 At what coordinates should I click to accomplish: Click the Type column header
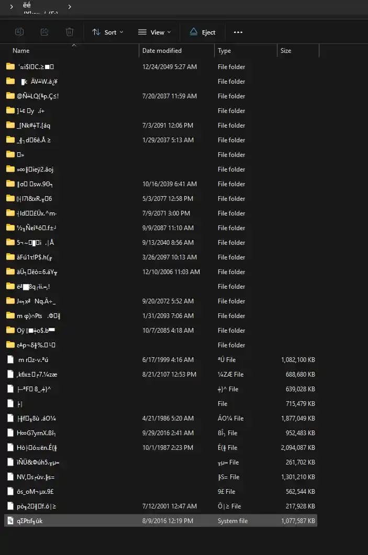[225, 51]
